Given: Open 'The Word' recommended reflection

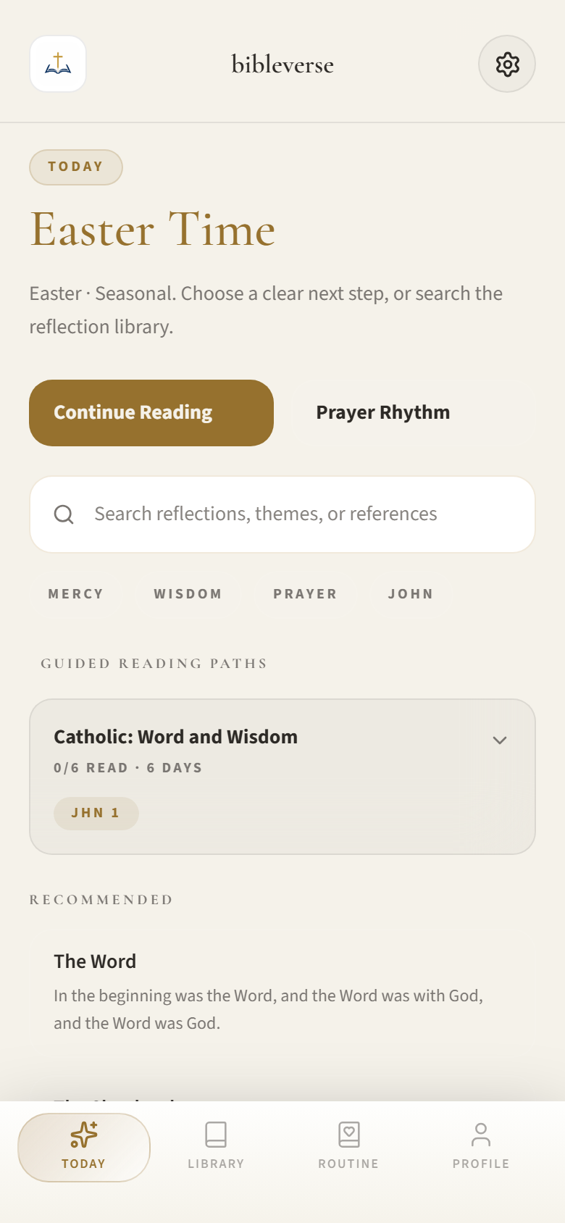Looking at the screenshot, I should [x=94, y=961].
